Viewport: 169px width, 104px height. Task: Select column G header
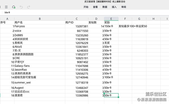(x=139, y=19)
